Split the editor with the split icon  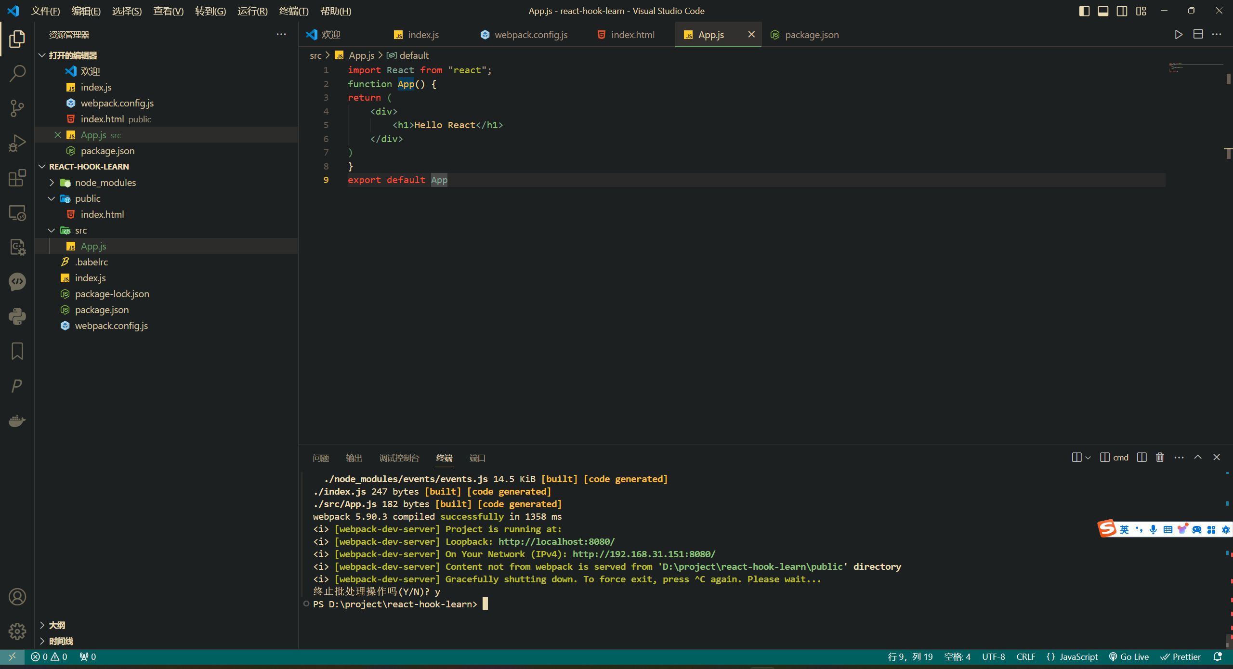[1198, 35]
